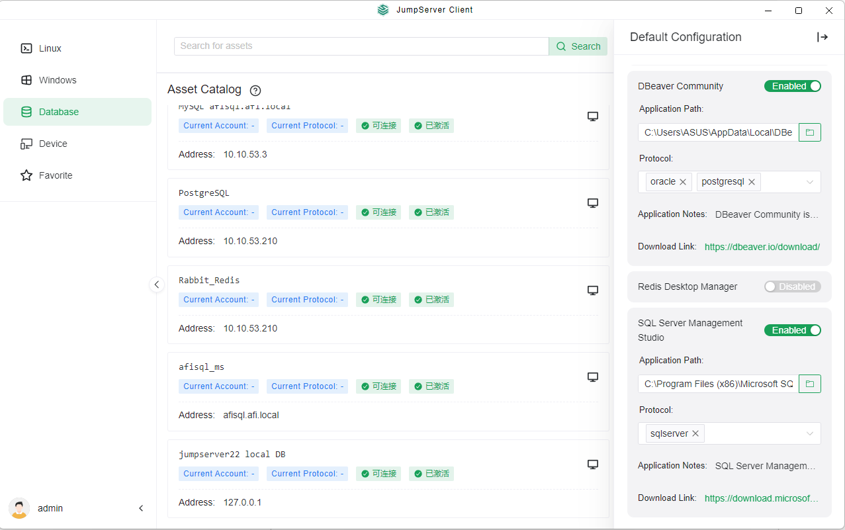Open the dbeaver.io download link
The height and width of the screenshot is (530, 845).
762,247
